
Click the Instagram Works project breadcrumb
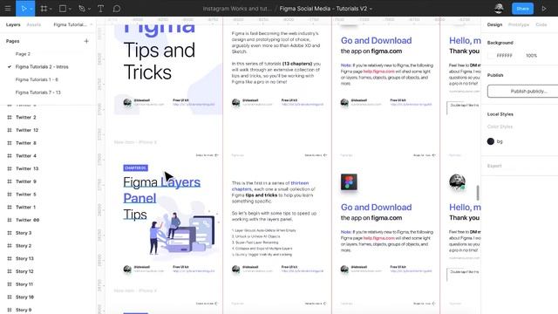236,9
